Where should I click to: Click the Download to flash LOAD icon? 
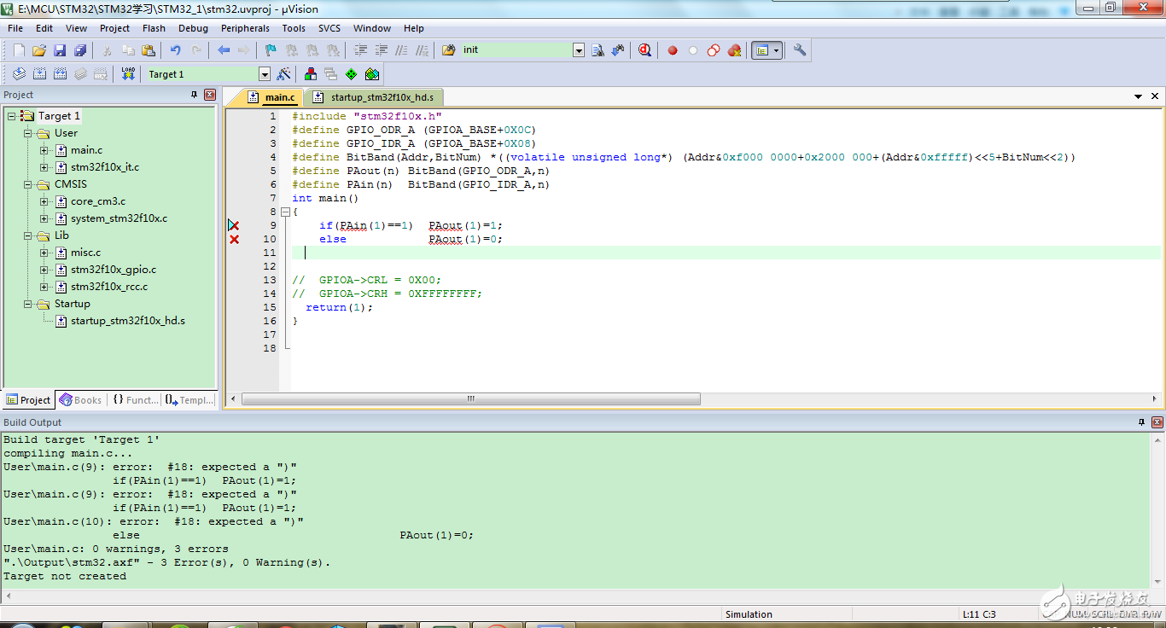128,74
